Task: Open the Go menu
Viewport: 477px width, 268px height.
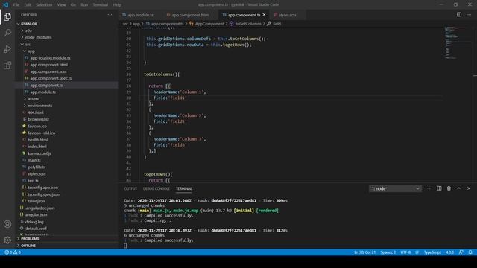Action: click(73, 5)
